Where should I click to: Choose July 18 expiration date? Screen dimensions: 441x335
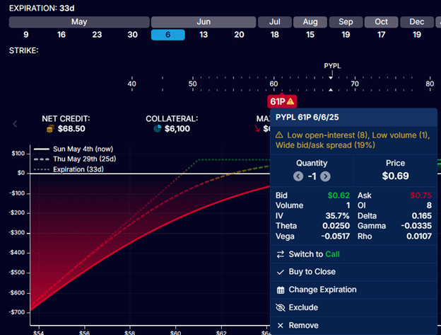click(274, 35)
